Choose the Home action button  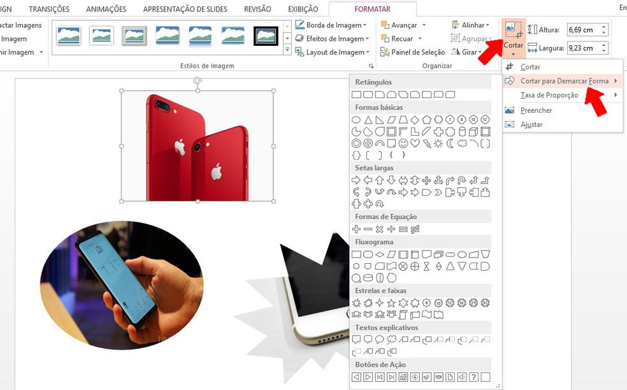(403, 377)
